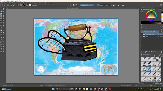
Task: Move layer down with arrow icon
Action: coord(148,52)
